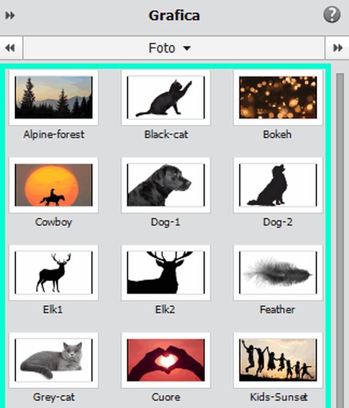The height and width of the screenshot is (408, 349).
Task: Open the Foto category dropdown
Action: point(174,48)
